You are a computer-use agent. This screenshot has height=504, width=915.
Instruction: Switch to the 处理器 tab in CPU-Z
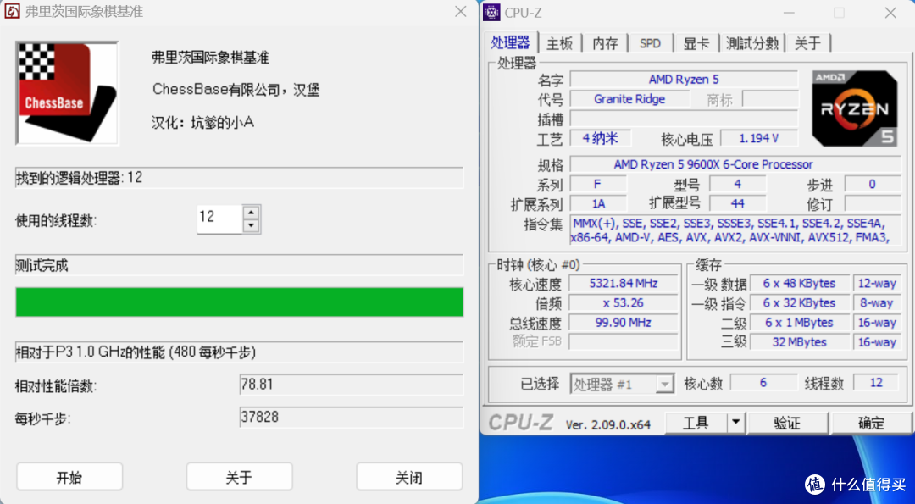(511, 42)
